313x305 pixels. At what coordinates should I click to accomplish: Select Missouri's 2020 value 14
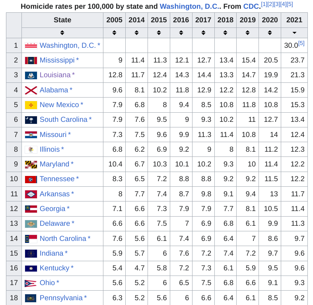click(x=274, y=135)
